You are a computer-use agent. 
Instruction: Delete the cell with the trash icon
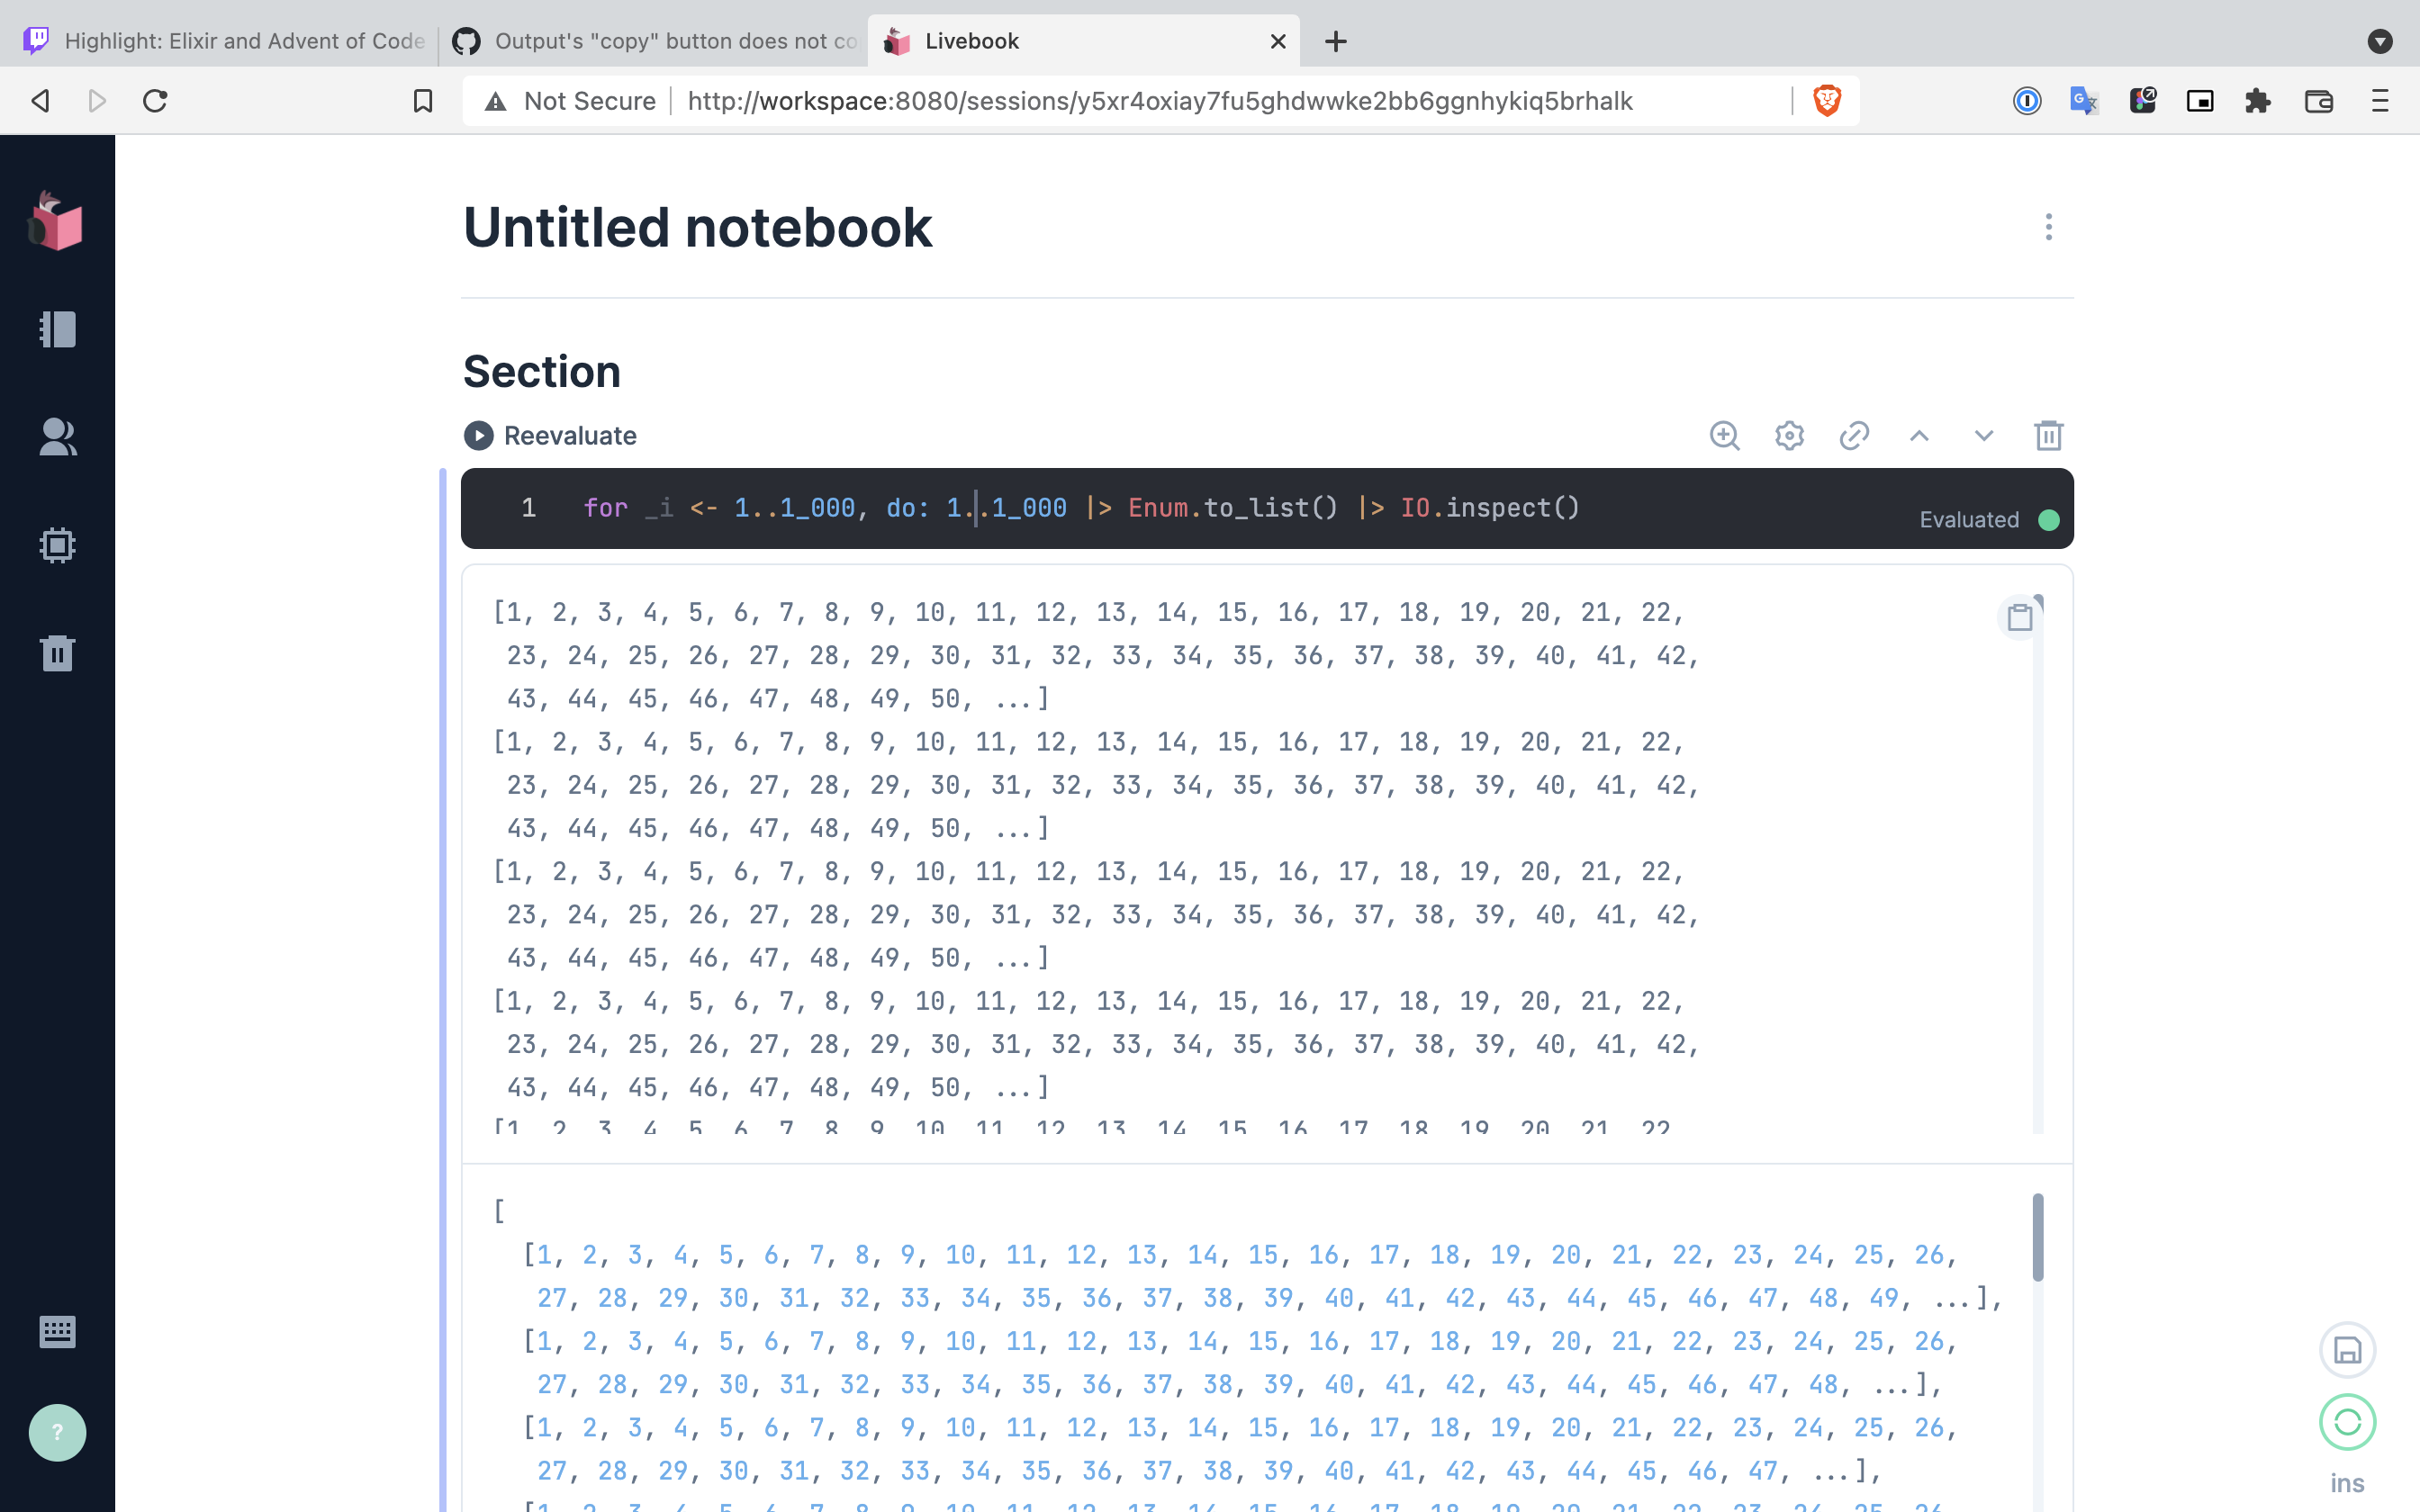coord(2048,435)
